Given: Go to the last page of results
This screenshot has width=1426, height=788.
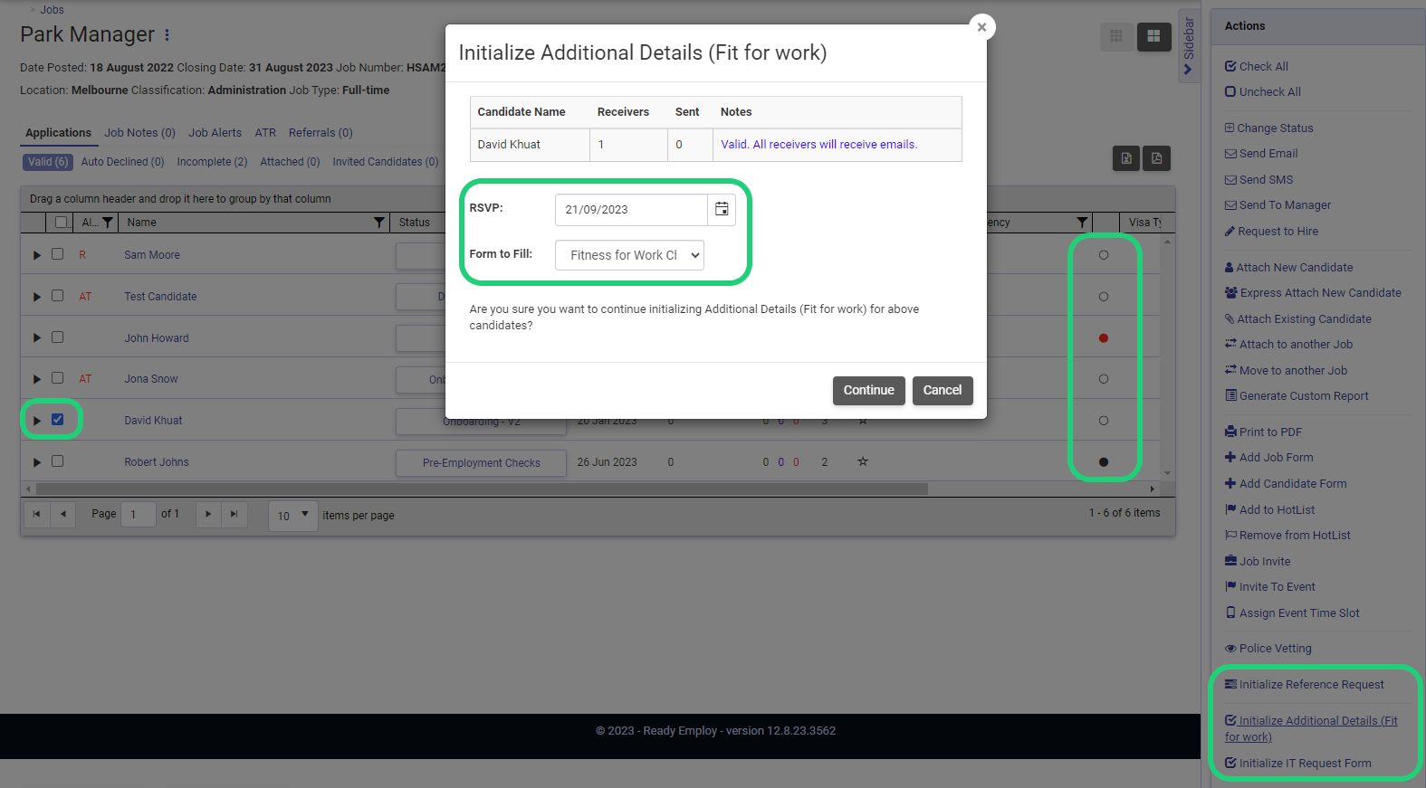Looking at the screenshot, I should coord(234,514).
